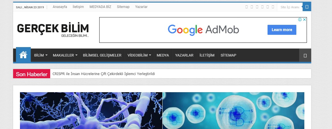Open the ad info icon
The image size is (332, 129).
point(300,20)
